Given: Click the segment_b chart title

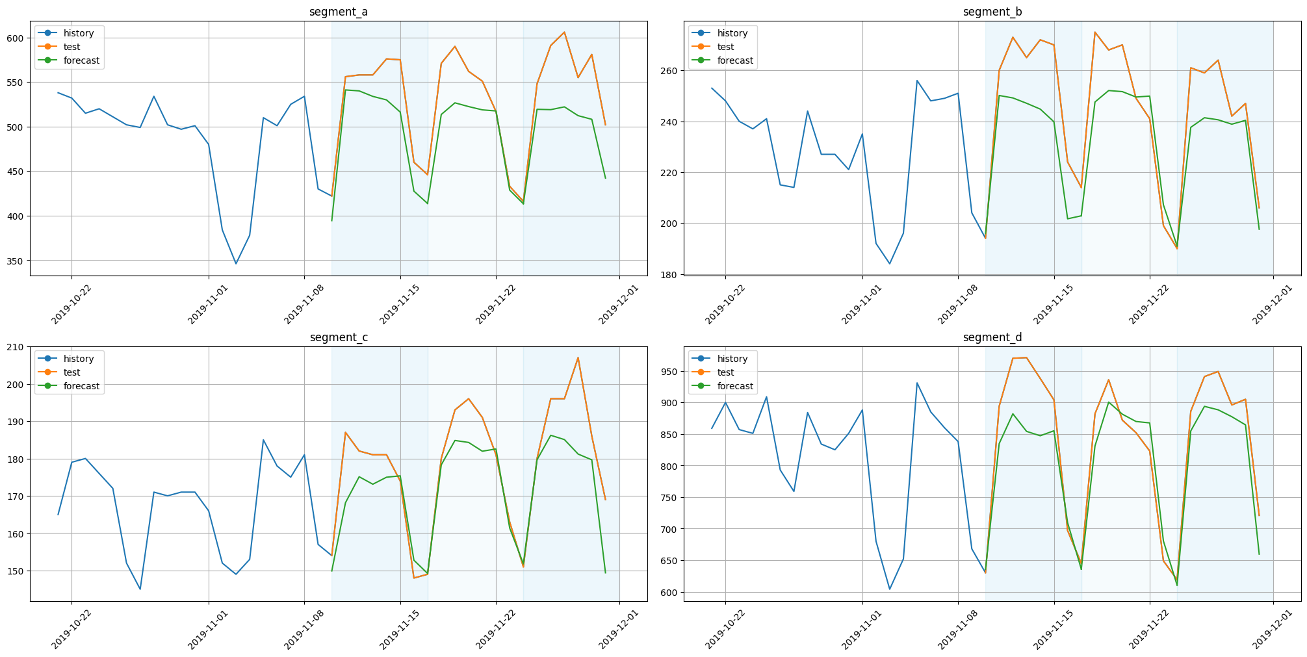Looking at the screenshot, I should pos(992,12).
